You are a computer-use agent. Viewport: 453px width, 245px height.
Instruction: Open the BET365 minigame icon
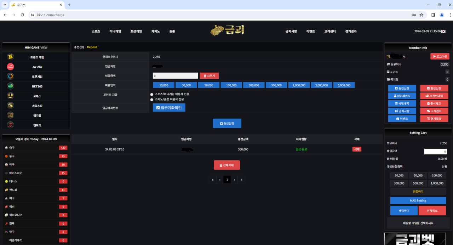11,86
